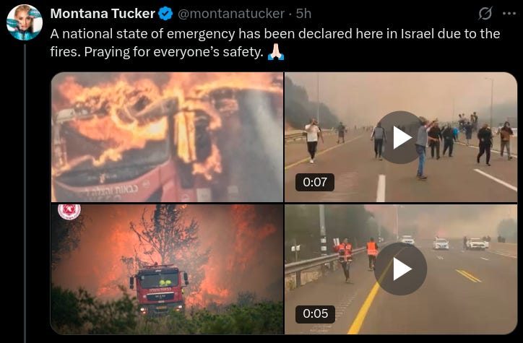Click the Montana Tucker display name
The height and width of the screenshot is (343, 523).
tap(103, 14)
